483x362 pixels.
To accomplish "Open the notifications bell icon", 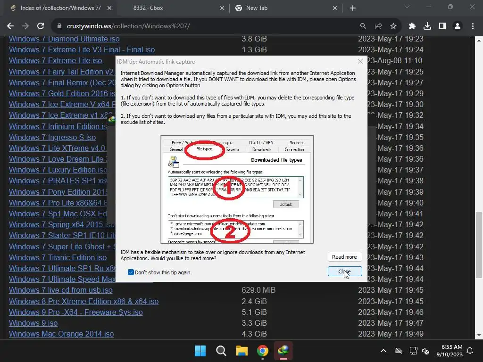I will (470, 351).
